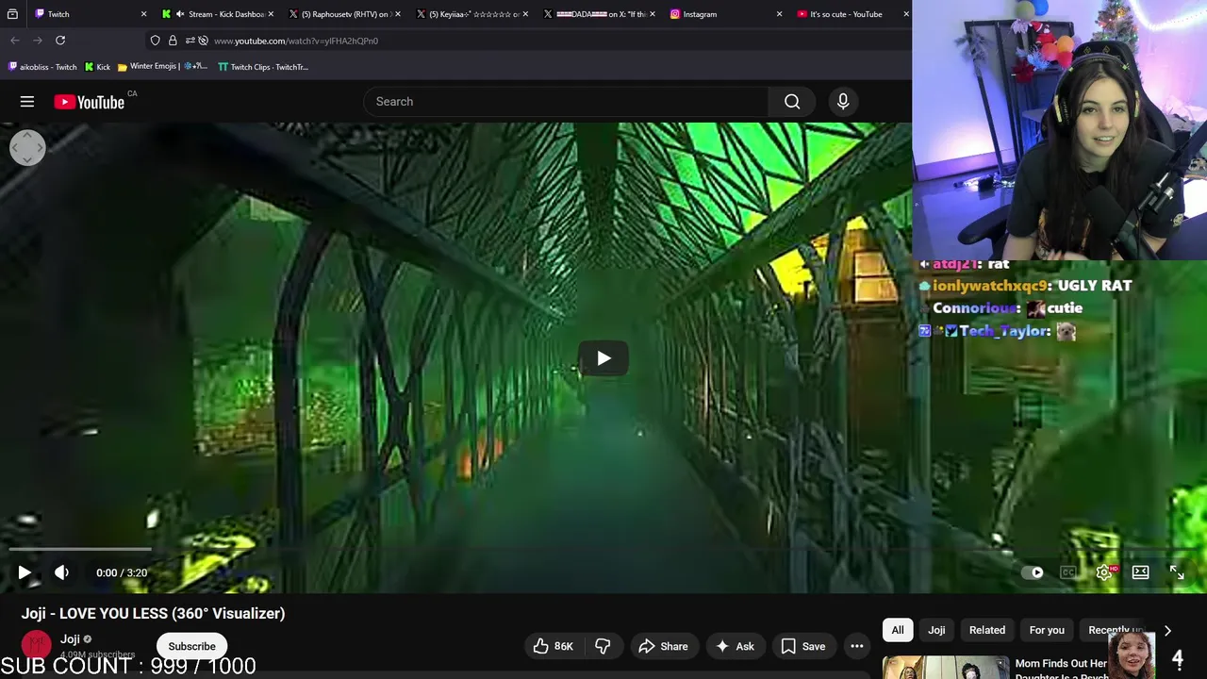Viewport: 1207px width, 679px height.
Task: Open the Winter Emojis bookmark folder
Action: tap(162, 67)
